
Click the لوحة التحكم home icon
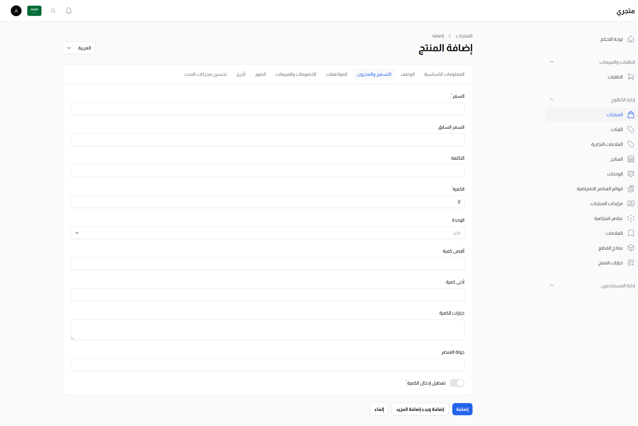click(631, 39)
